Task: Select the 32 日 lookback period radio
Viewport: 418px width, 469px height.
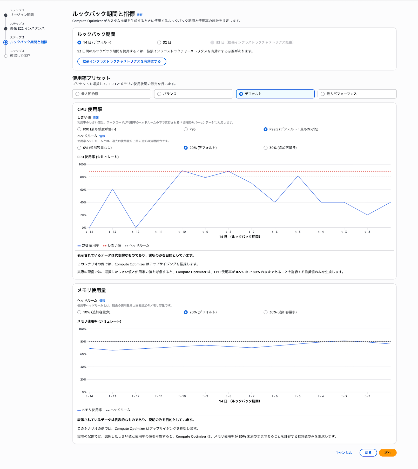Action: coord(159,42)
